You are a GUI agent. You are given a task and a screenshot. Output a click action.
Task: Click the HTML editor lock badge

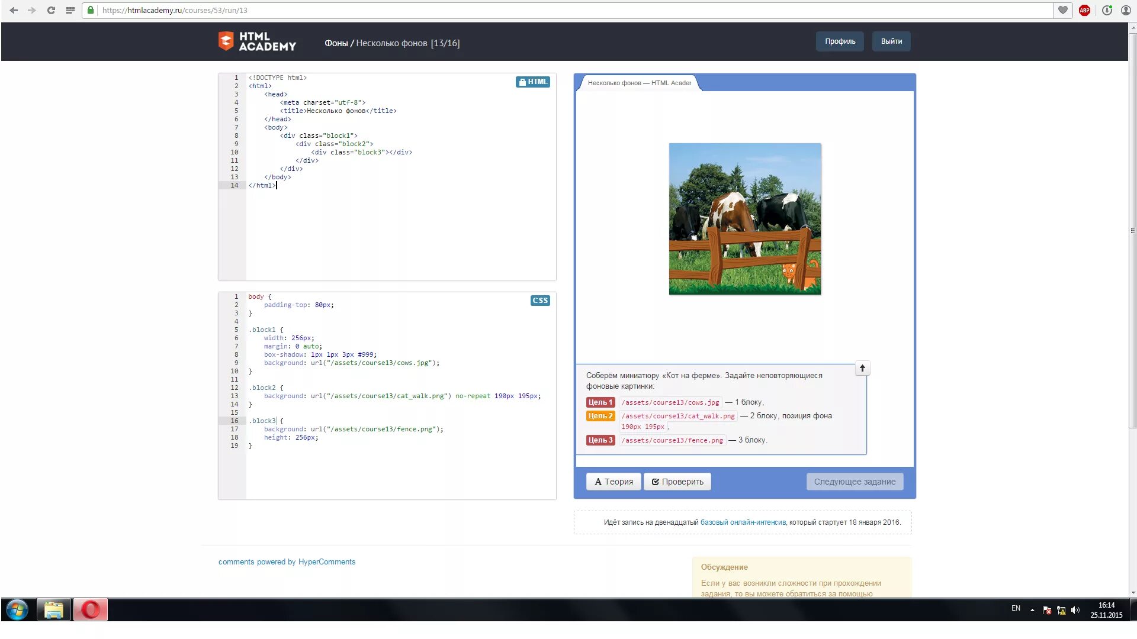pos(532,82)
